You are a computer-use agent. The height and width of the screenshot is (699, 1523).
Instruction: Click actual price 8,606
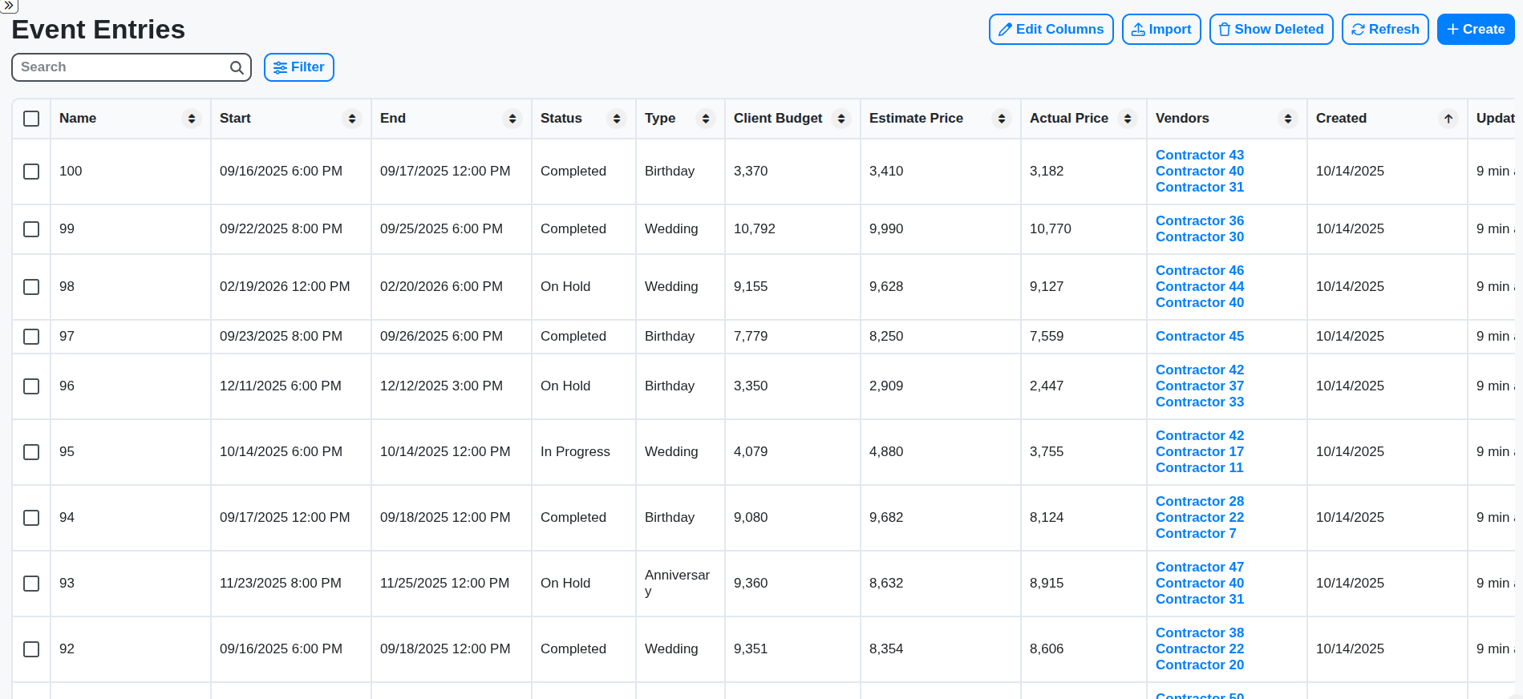click(1046, 649)
